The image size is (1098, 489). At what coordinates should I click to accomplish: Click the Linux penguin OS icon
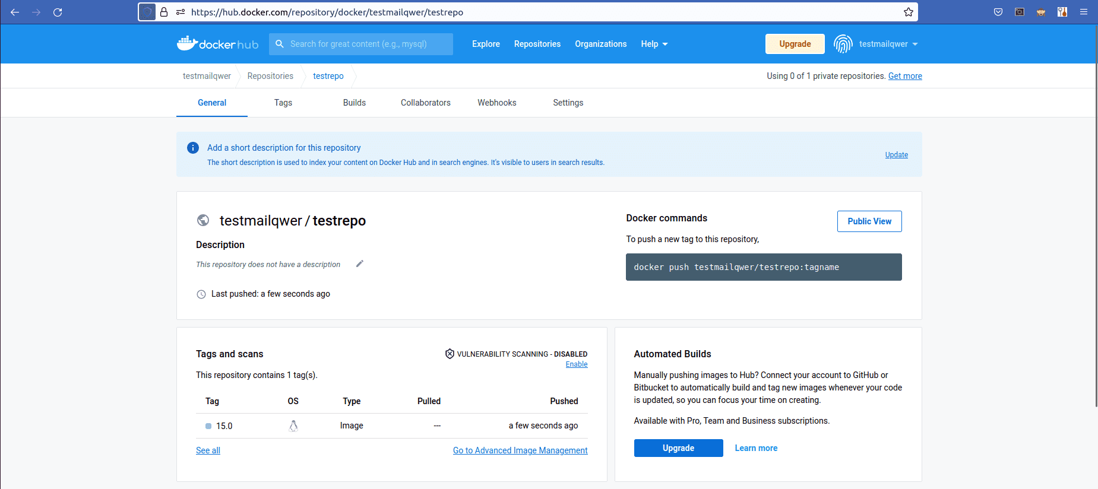(293, 426)
